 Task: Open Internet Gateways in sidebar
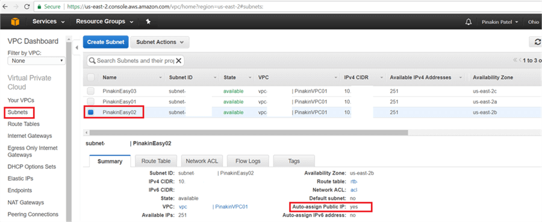(x=30, y=136)
